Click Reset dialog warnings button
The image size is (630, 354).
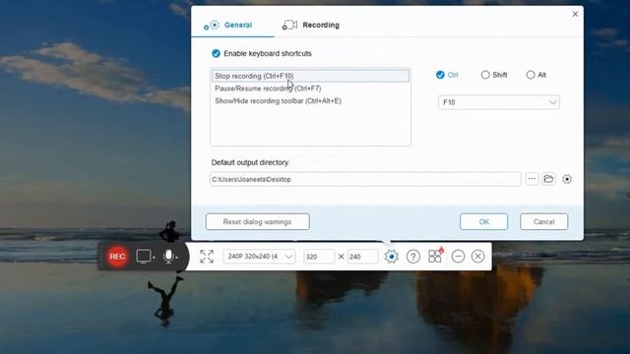pyautogui.click(x=258, y=221)
